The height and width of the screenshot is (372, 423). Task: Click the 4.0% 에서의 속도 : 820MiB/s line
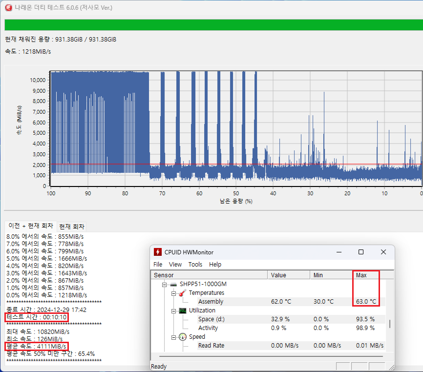[x=45, y=266]
